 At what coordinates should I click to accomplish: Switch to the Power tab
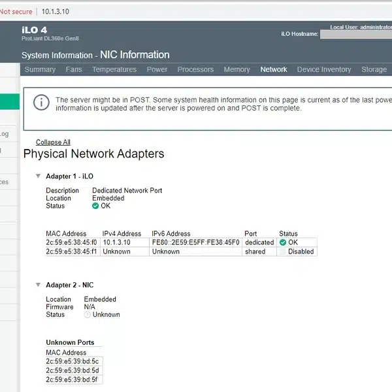(x=157, y=69)
